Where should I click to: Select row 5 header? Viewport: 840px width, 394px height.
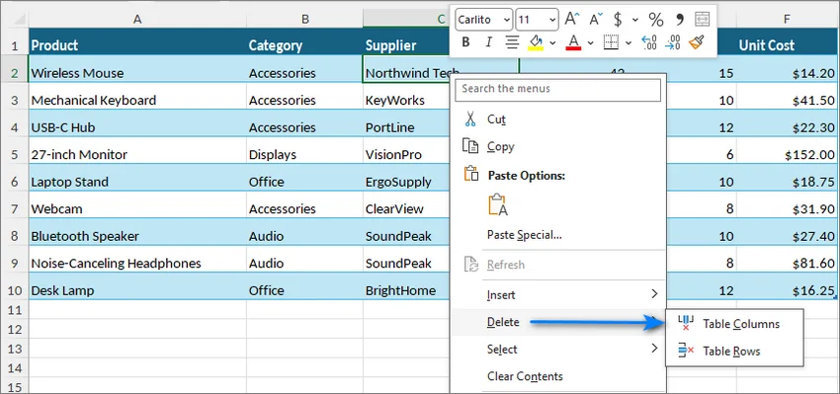(15, 155)
